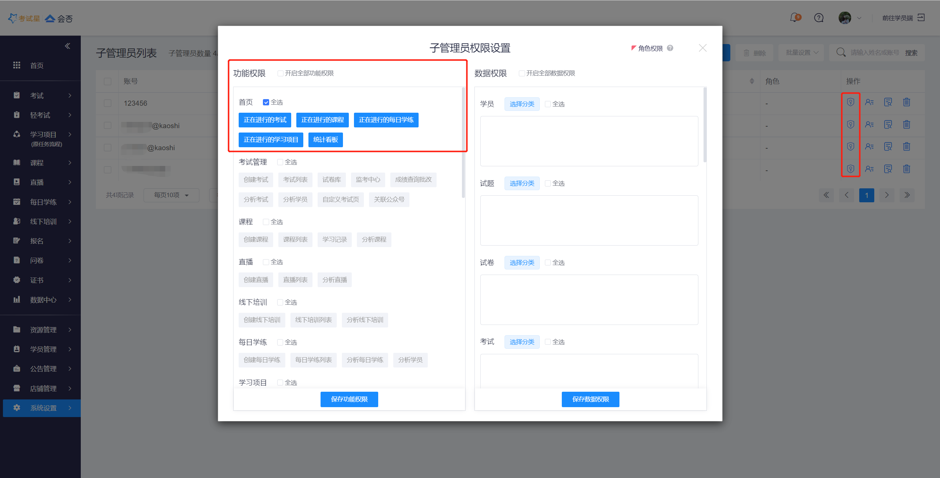The image size is (940, 478).
Task: Click the trash icon in second row
Action: (906, 124)
